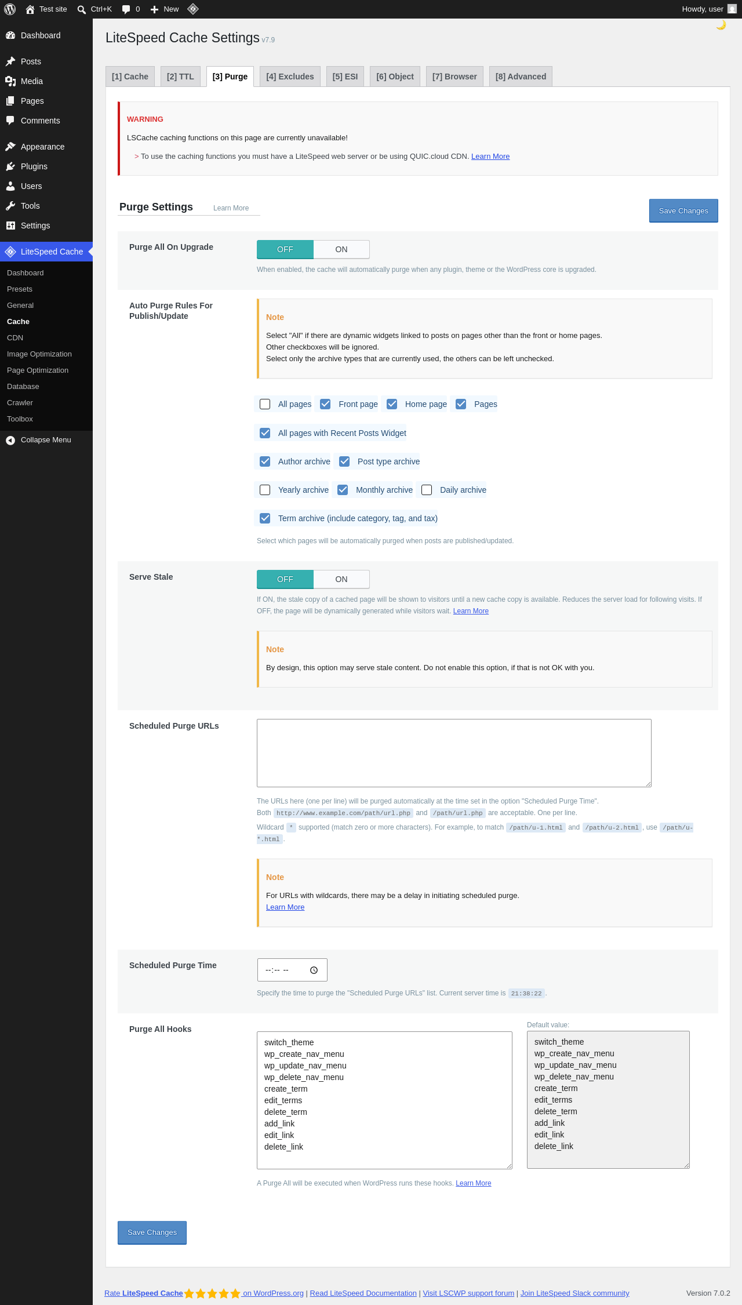Switch to the [7] Browser tab

click(x=454, y=77)
